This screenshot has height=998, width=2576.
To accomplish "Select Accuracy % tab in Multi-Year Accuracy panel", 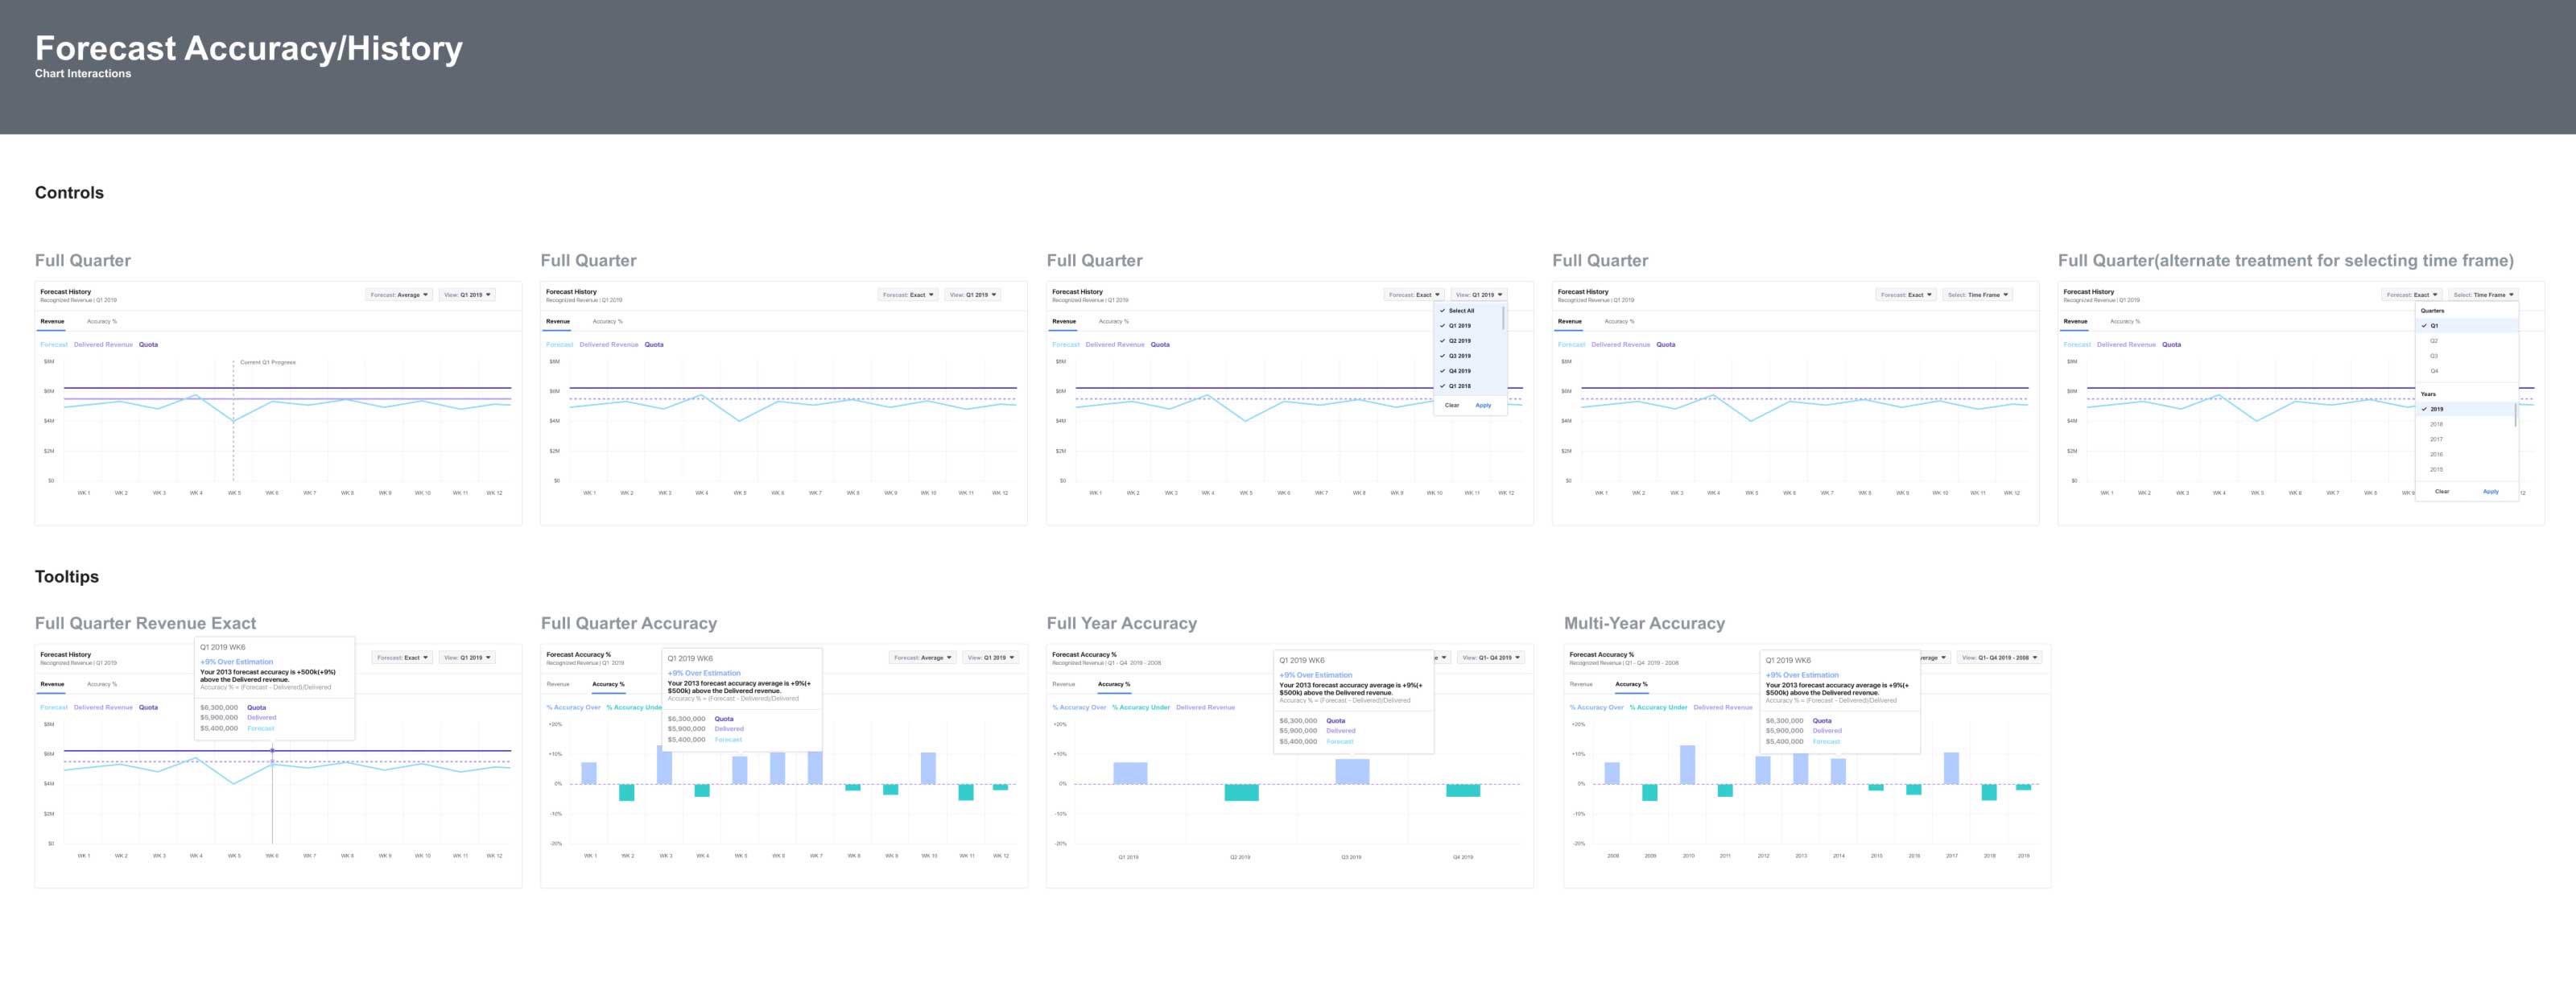I will pyautogui.click(x=1631, y=684).
